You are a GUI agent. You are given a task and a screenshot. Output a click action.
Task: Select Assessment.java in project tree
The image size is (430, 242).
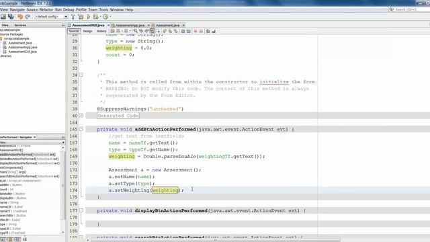(20, 43)
